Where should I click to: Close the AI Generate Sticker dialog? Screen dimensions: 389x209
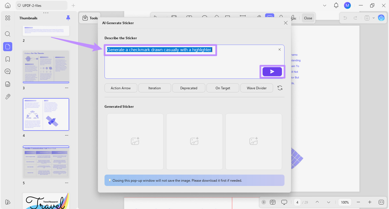click(286, 23)
